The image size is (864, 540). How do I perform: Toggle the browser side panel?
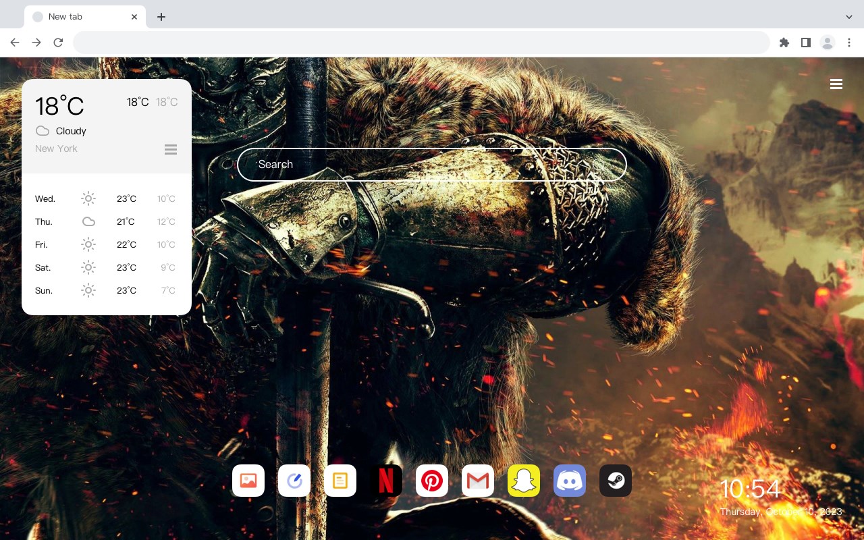click(x=805, y=43)
